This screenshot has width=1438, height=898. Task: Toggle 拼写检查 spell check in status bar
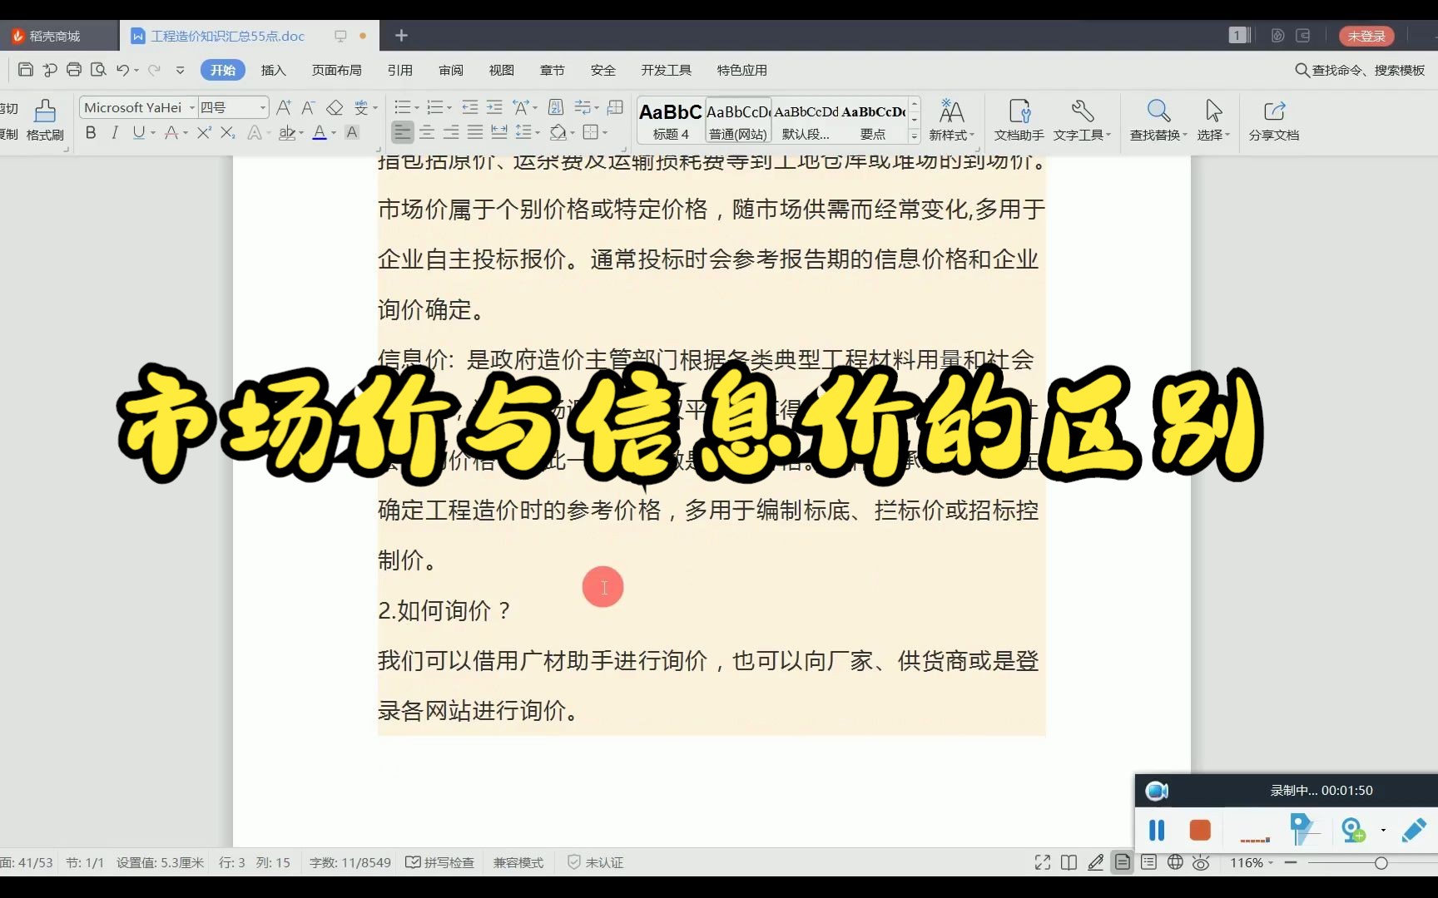439,862
